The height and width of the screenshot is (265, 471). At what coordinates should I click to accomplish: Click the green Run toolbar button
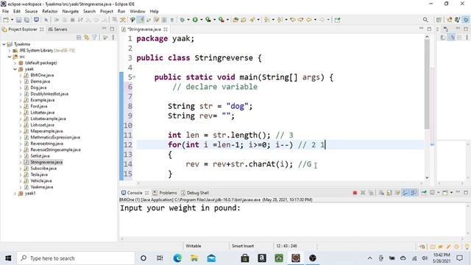click(195, 20)
